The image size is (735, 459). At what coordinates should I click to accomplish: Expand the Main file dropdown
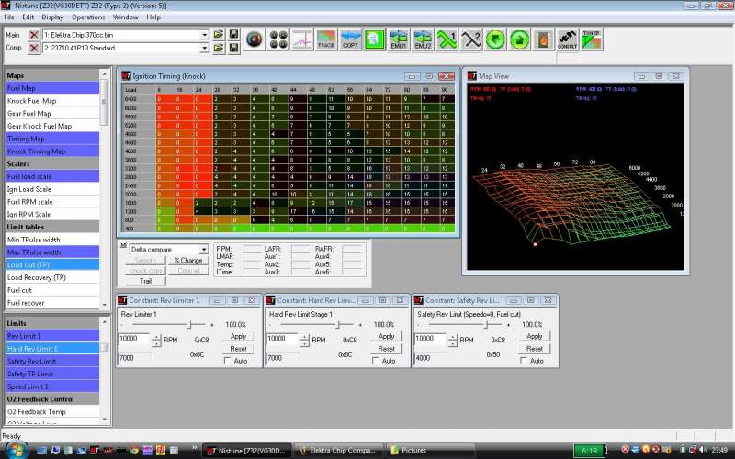pyautogui.click(x=204, y=34)
